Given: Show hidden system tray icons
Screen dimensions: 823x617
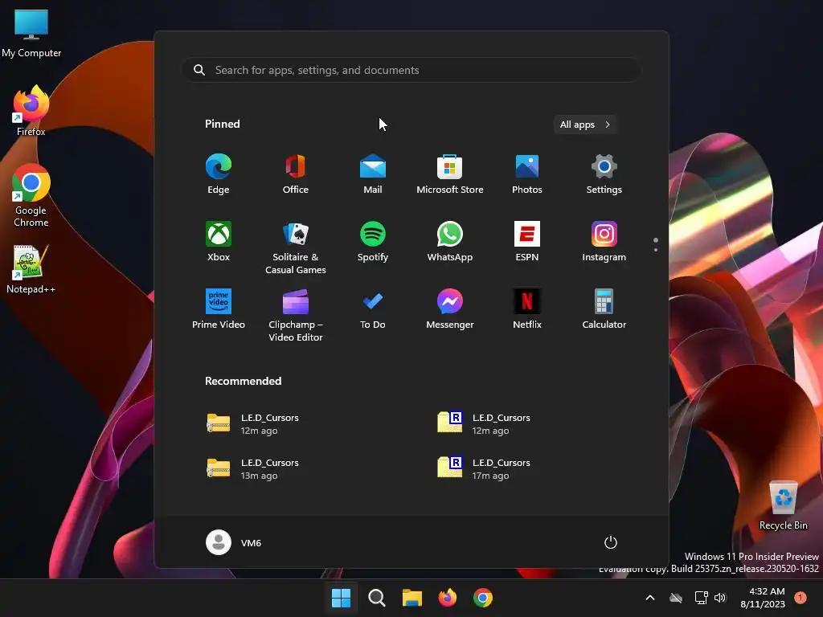Looking at the screenshot, I should click(x=649, y=598).
